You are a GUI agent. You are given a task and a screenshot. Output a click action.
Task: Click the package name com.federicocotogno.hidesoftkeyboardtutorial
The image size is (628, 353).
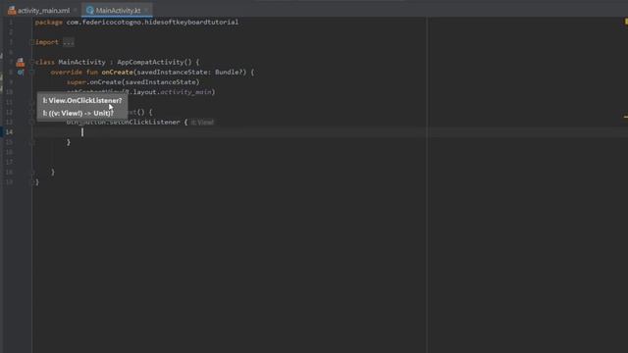click(152, 22)
